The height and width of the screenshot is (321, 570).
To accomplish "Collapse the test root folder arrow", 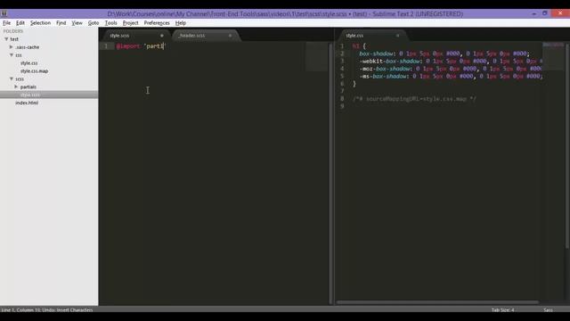I will click(x=6, y=39).
